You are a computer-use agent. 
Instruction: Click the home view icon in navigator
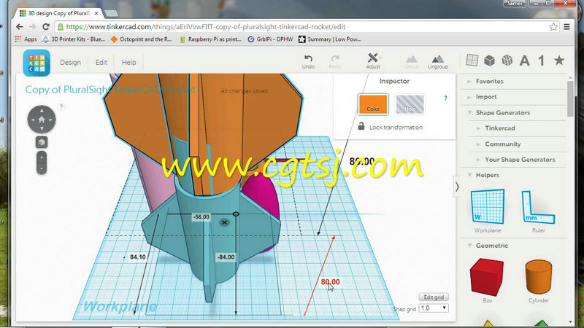coord(42,120)
